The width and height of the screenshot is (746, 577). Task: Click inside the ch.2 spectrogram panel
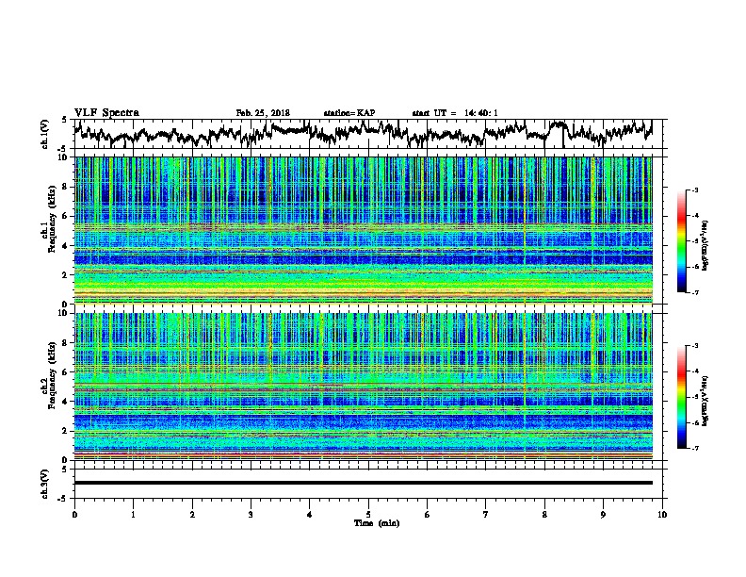[363, 387]
